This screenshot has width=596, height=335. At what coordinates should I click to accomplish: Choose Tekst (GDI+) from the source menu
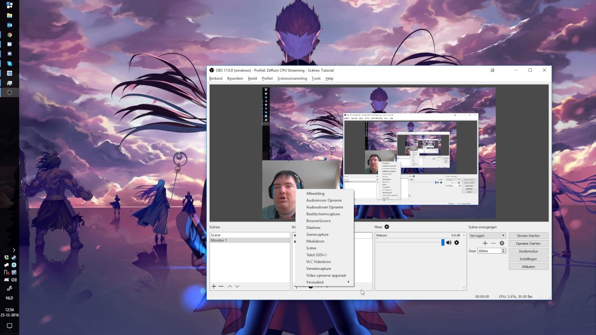pos(325,255)
